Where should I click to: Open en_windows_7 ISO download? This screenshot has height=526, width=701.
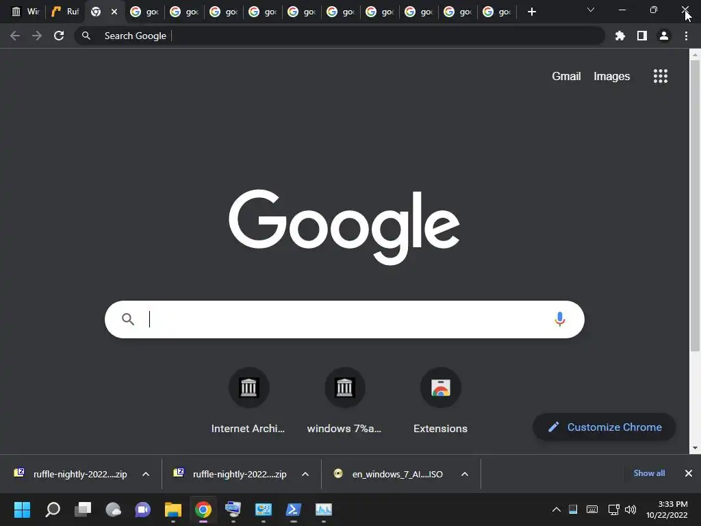coord(388,474)
